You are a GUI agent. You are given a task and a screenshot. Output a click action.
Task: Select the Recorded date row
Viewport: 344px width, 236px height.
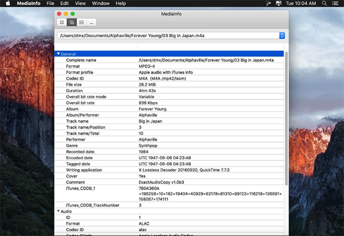point(169,152)
